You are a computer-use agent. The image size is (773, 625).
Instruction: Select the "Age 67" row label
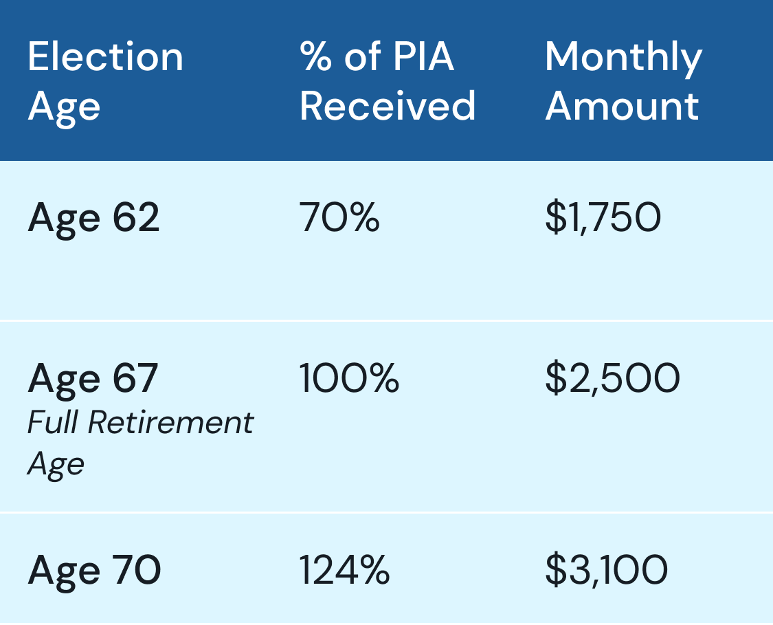pos(93,377)
